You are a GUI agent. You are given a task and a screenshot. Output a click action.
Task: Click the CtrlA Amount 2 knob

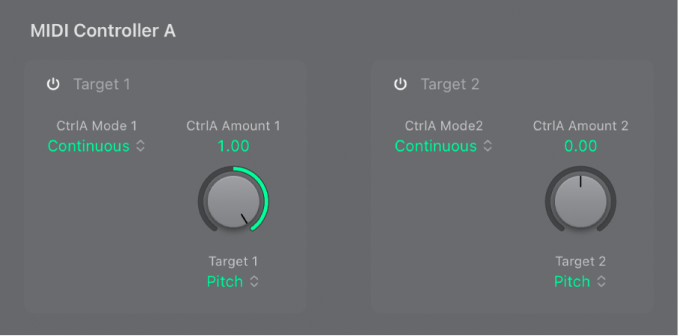point(580,200)
